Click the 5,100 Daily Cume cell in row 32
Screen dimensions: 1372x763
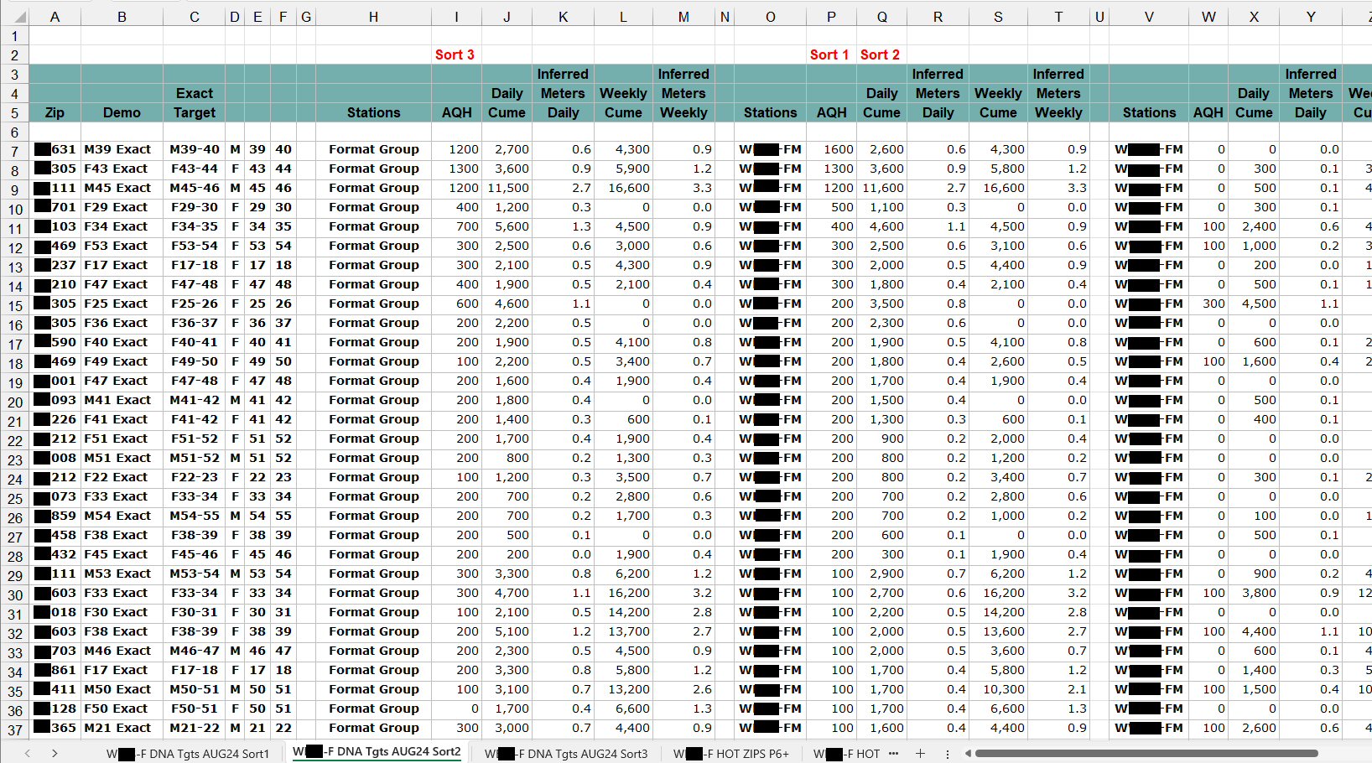(x=507, y=631)
